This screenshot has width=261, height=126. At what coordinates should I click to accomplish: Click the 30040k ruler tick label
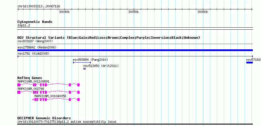[x=65, y=12]
